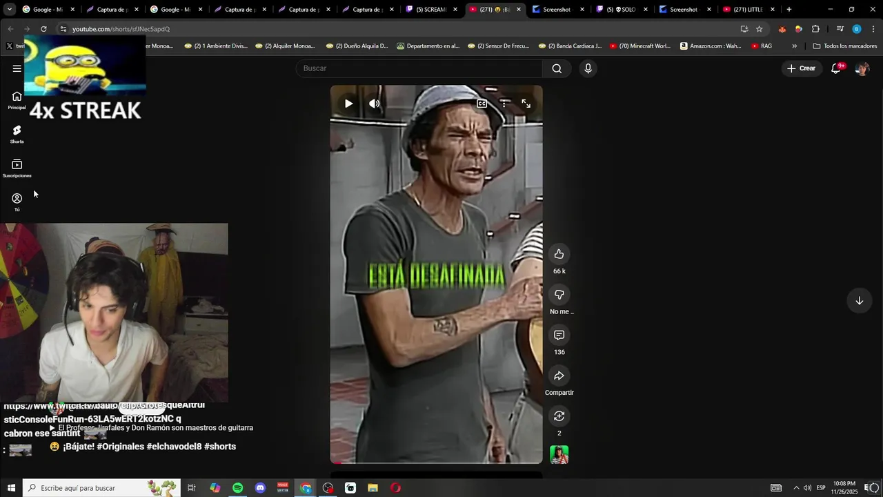
Task: Focus the Buscar search field
Action: click(x=419, y=68)
